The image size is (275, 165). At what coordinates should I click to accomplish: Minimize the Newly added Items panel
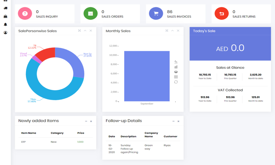click(x=86, y=121)
